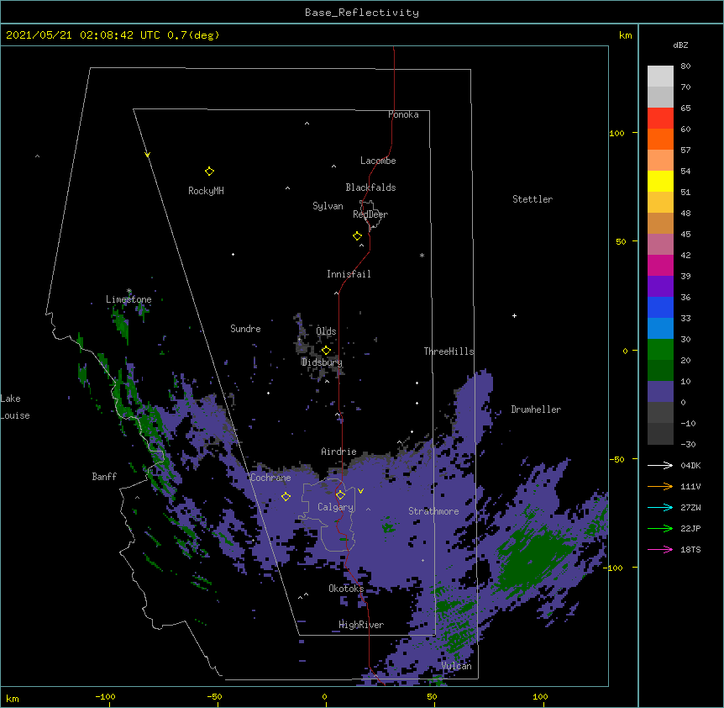
Task: Click the Okotoks town label
Action: pyautogui.click(x=346, y=589)
